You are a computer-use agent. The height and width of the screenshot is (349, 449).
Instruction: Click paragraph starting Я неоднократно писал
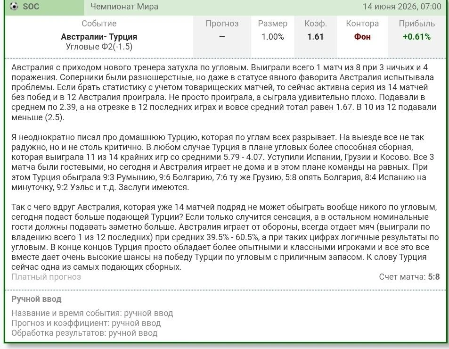pyautogui.click(x=223, y=162)
